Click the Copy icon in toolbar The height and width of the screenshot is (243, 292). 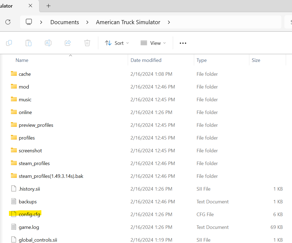point(9,43)
